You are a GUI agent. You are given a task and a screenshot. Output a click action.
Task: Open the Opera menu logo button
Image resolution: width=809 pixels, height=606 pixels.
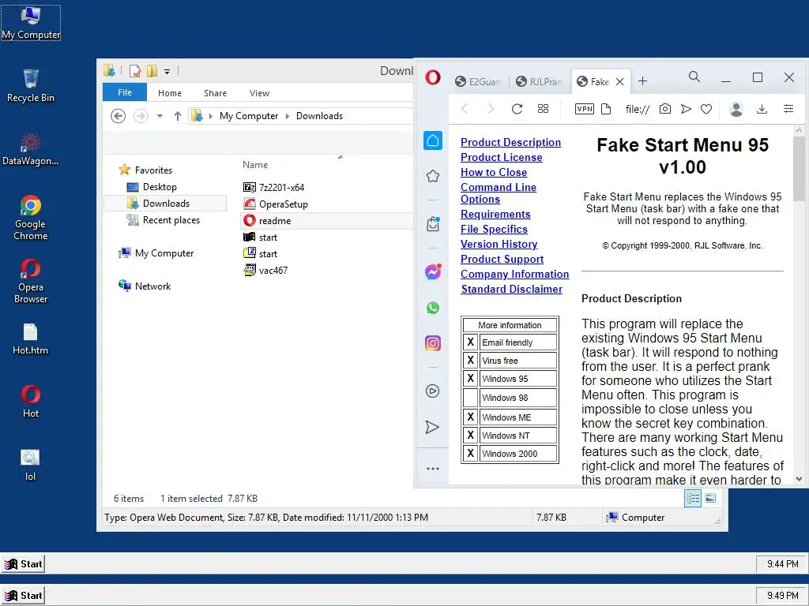pos(433,78)
